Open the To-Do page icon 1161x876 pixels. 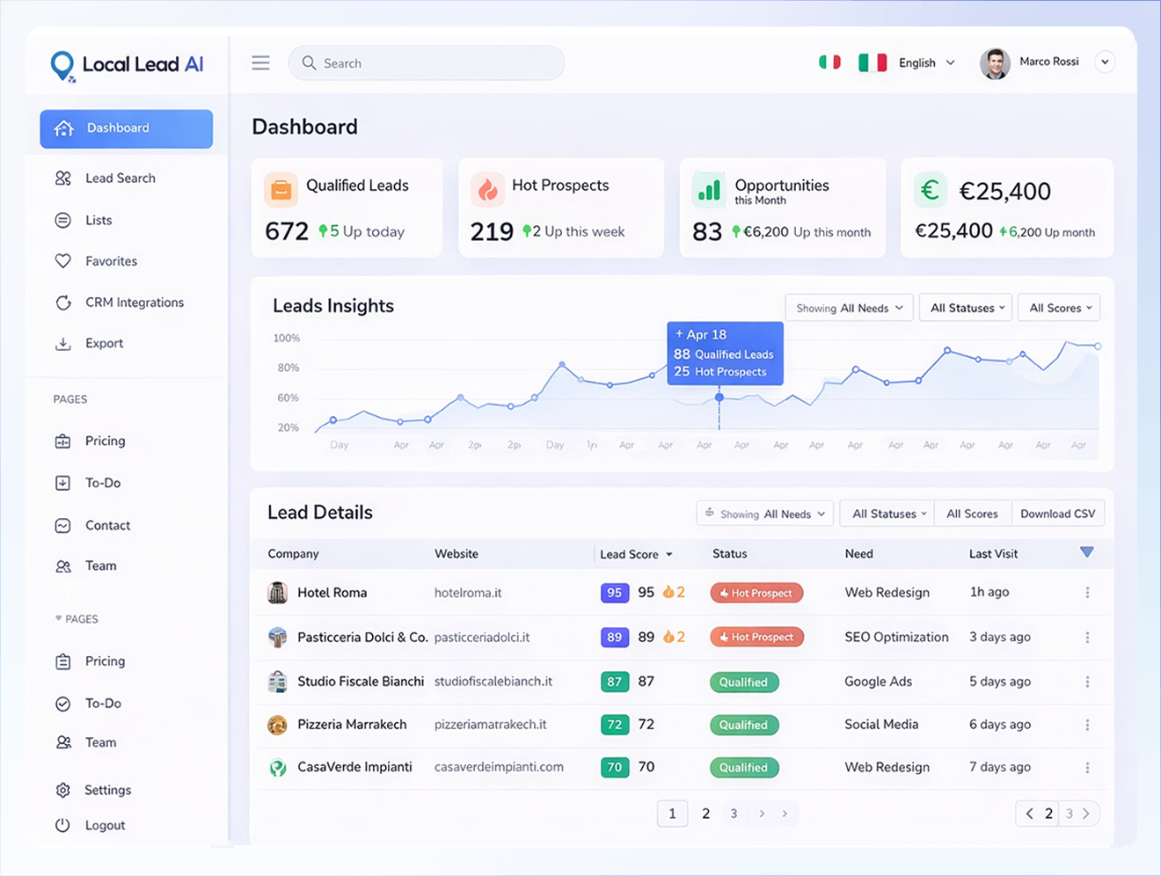coord(62,482)
